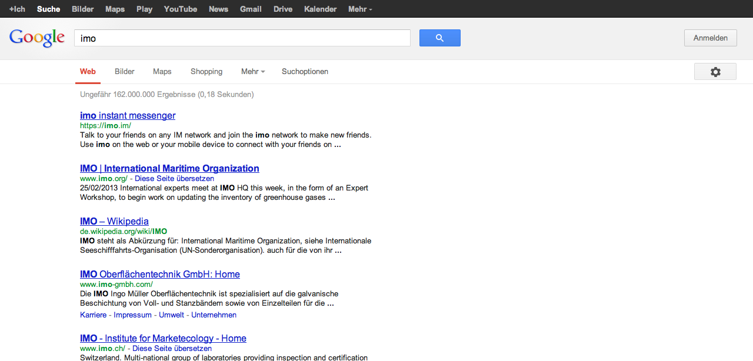Open YouTube from the top bar
The height and width of the screenshot is (361, 753).
coord(180,9)
